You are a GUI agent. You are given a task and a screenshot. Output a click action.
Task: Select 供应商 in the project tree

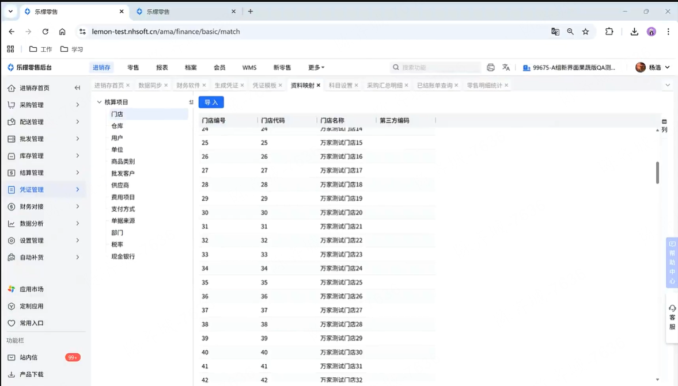(120, 185)
